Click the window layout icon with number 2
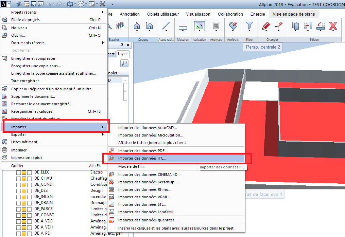Screen dimensions: 345x237 coord(92,4)
